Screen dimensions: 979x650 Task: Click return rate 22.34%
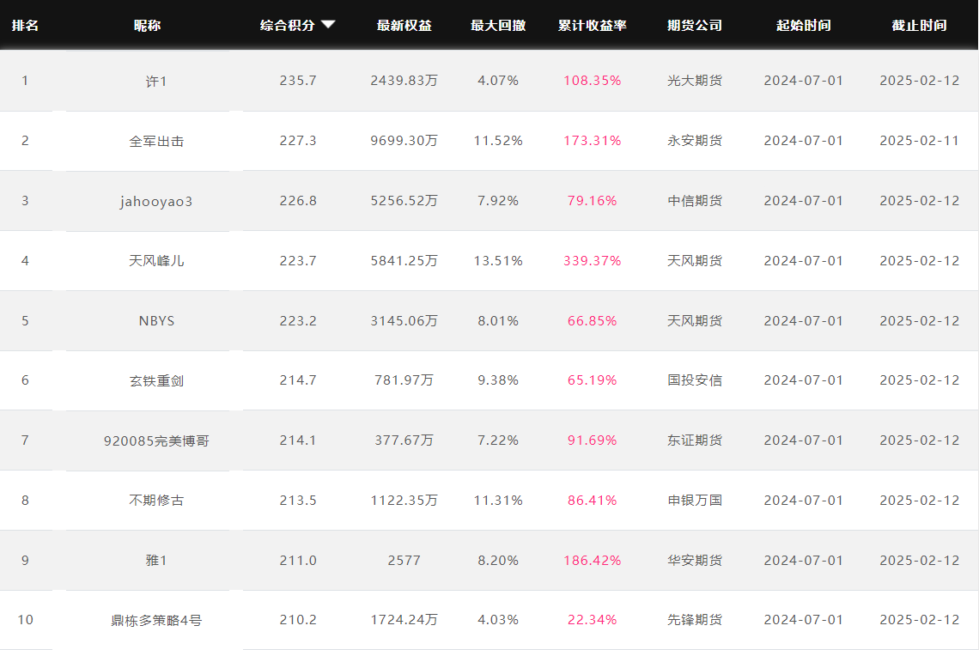pyautogui.click(x=592, y=620)
